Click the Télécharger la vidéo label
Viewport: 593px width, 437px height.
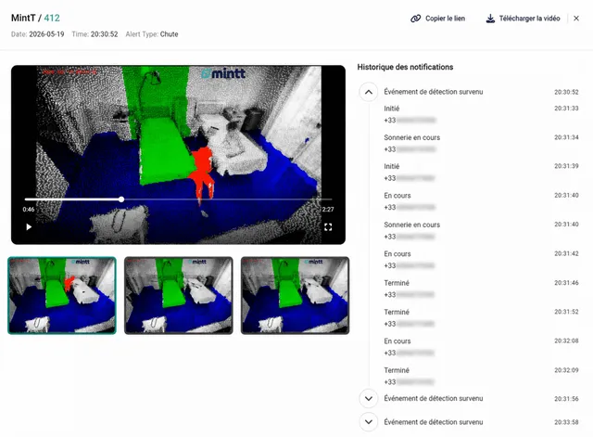point(529,19)
